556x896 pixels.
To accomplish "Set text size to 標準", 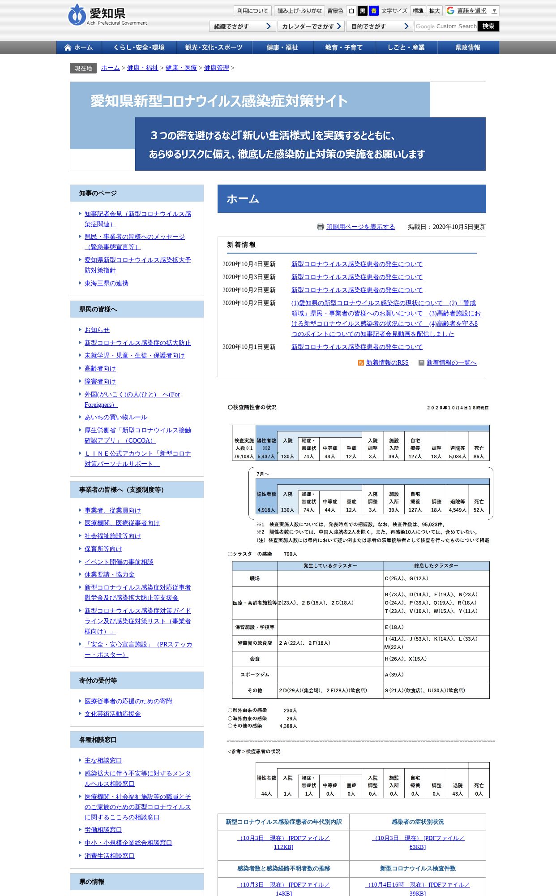I will [x=418, y=11].
